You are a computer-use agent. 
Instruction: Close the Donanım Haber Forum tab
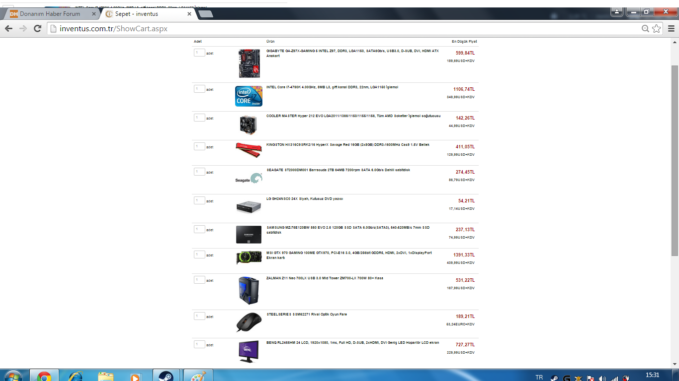pos(94,14)
